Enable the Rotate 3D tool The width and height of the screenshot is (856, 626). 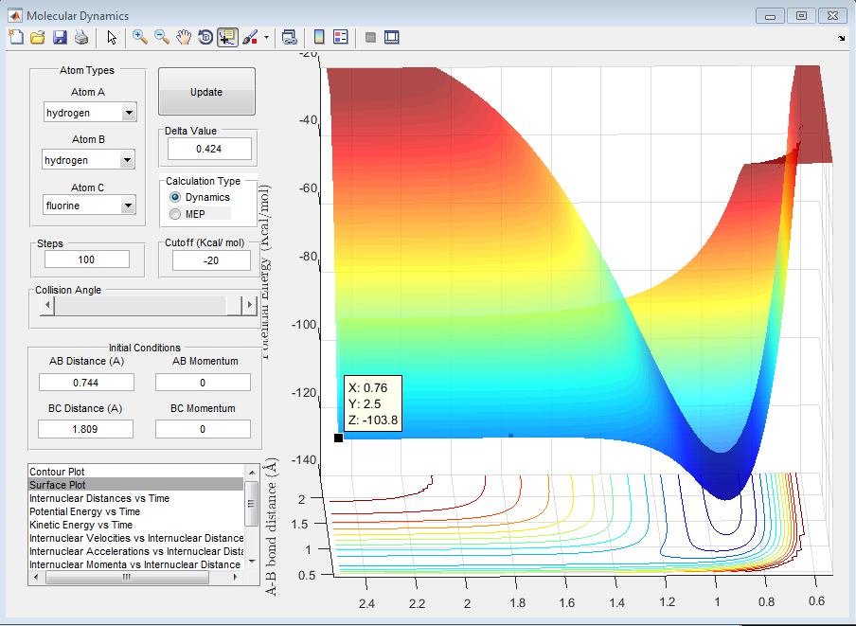(x=205, y=37)
